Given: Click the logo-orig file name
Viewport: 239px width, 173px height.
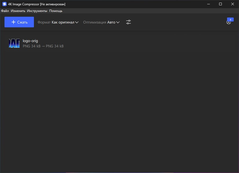Looking at the screenshot, I should [x=30, y=41].
